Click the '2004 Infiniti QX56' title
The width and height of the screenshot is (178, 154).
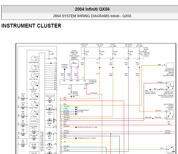point(92,9)
